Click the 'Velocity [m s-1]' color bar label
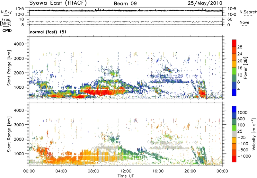 (254, 134)
